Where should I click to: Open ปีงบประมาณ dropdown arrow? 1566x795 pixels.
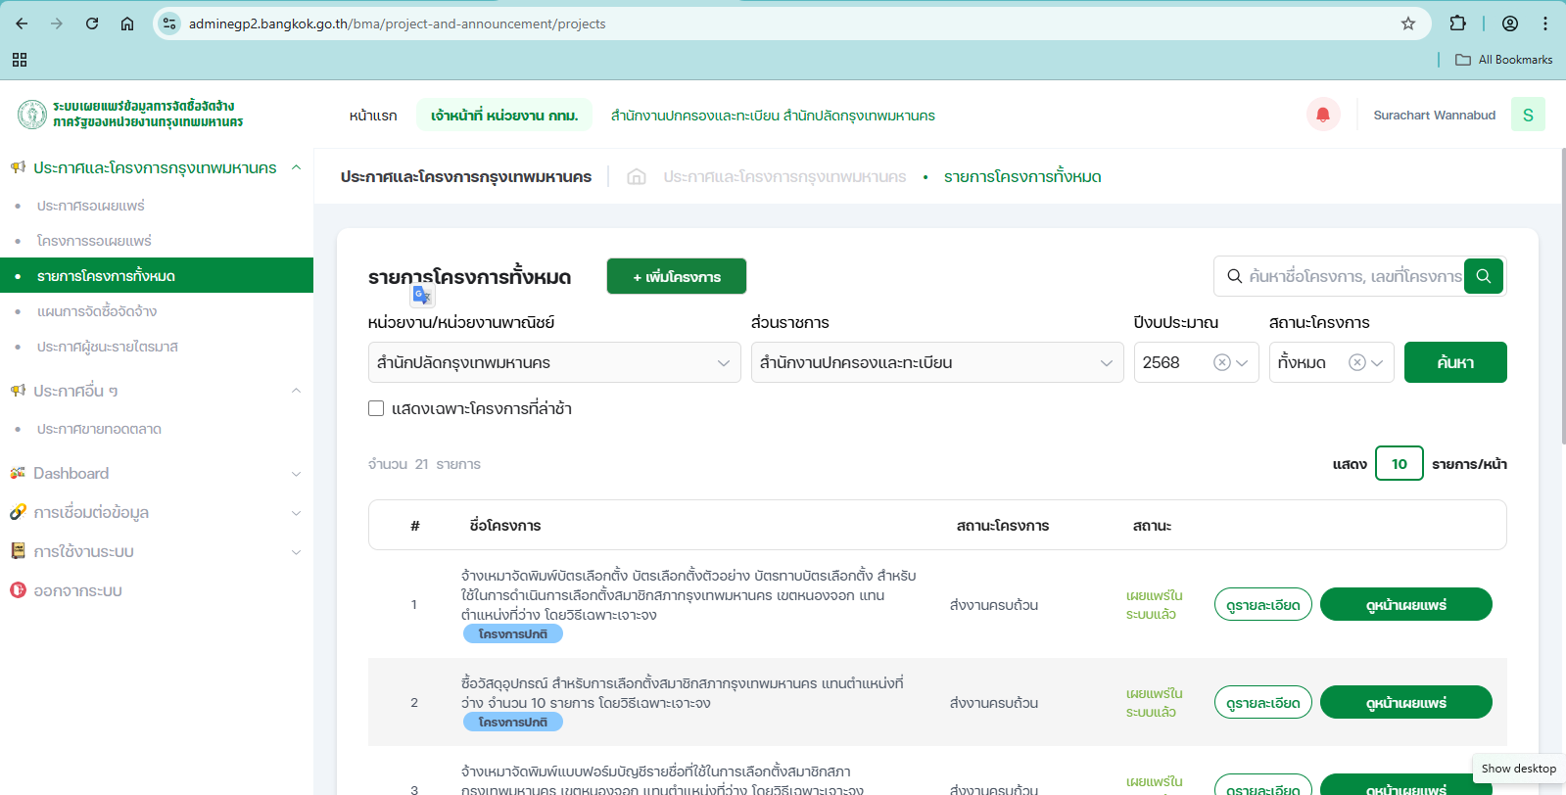pyautogui.click(x=1242, y=362)
